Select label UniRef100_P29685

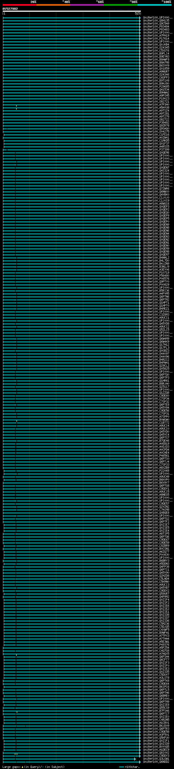pos(156,86)
